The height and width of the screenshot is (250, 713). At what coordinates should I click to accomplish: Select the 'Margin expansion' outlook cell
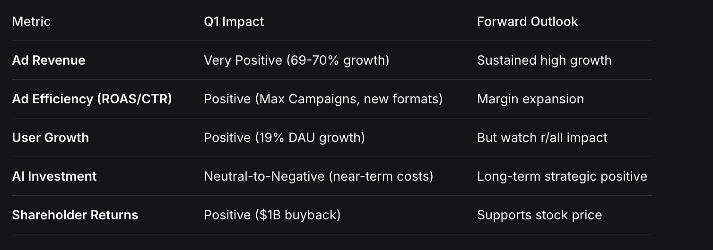click(x=530, y=99)
